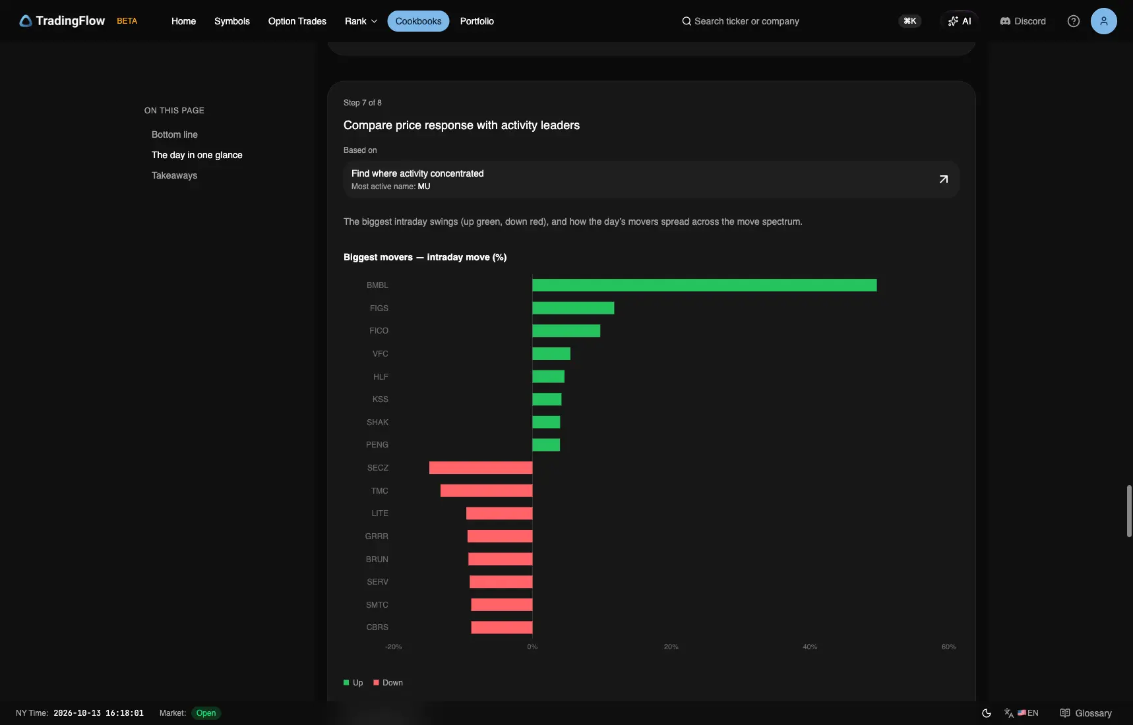
Task: Click the SECZ red bar
Action: [x=481, y=468]
